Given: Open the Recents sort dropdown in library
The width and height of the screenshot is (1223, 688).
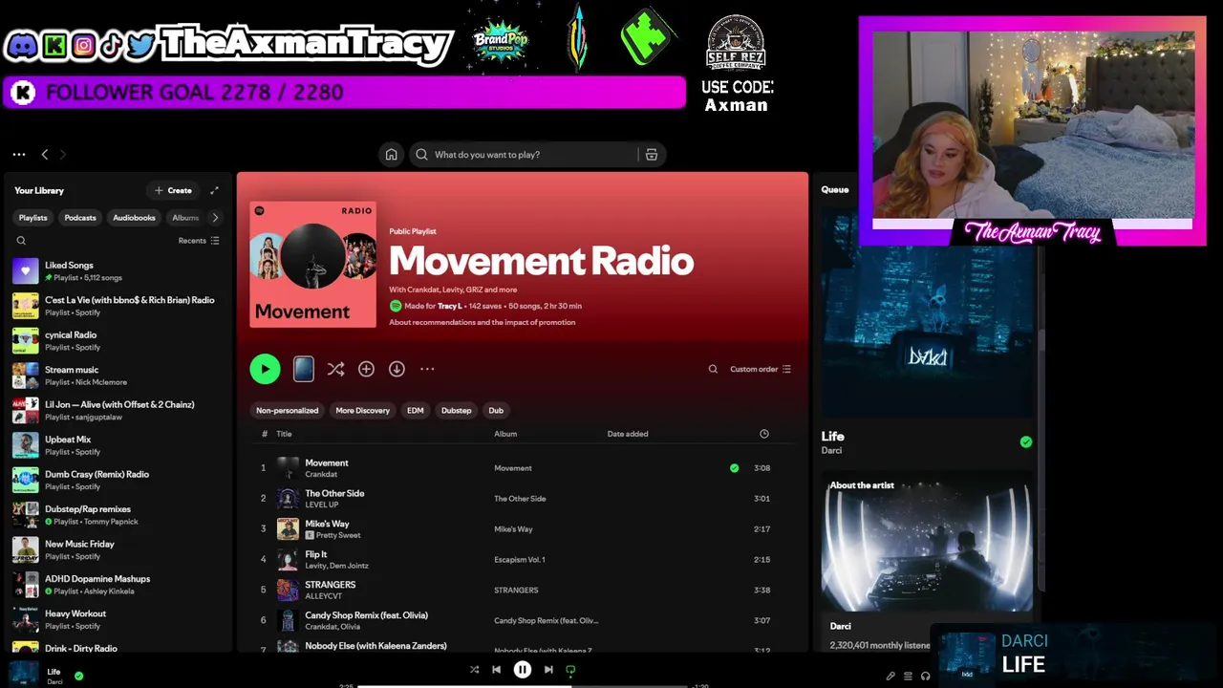Looking at the screenshot, I should point(199,241).
